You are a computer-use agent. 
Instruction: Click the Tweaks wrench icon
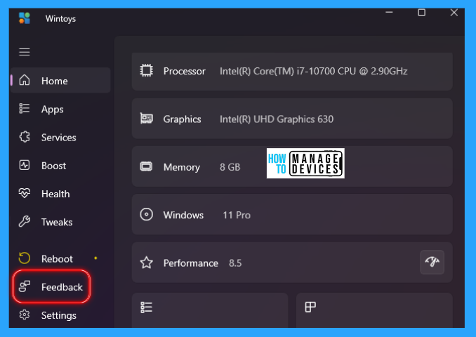[25, 221]
